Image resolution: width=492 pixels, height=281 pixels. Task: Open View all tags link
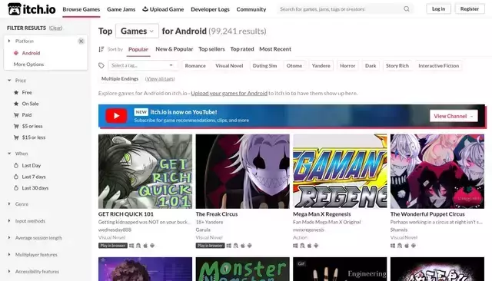coord(160,78)
